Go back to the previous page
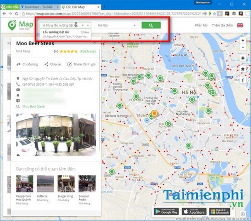 pos(5,14)
